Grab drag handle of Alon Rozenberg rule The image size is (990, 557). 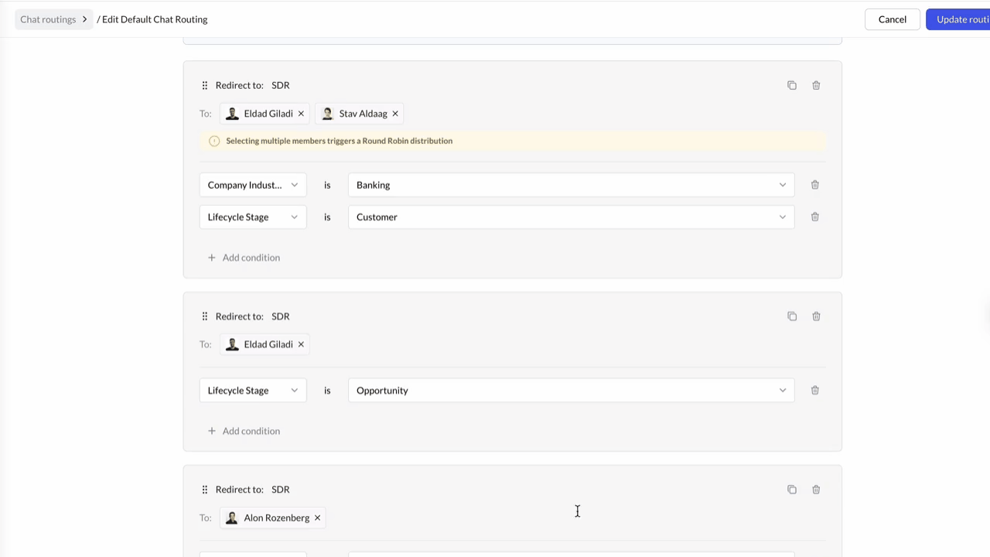[204, 490]
